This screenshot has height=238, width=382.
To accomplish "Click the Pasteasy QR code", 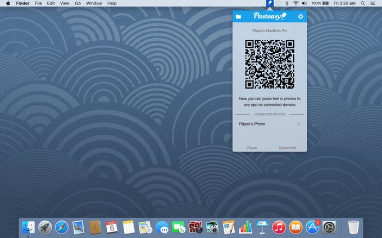I will pyautogui.click(x=270, y=64).
